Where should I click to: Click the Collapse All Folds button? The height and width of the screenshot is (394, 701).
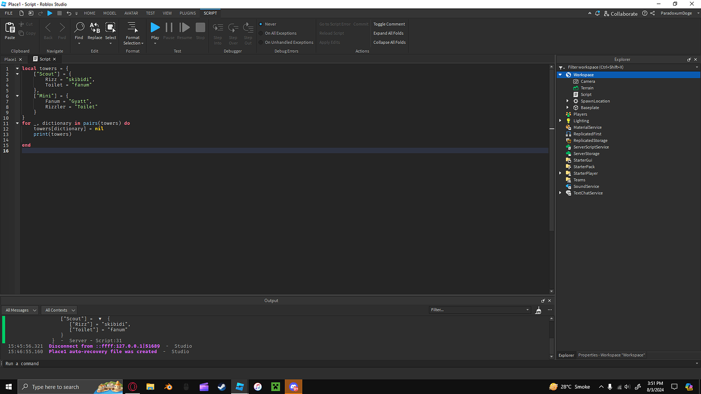[389, 42]
